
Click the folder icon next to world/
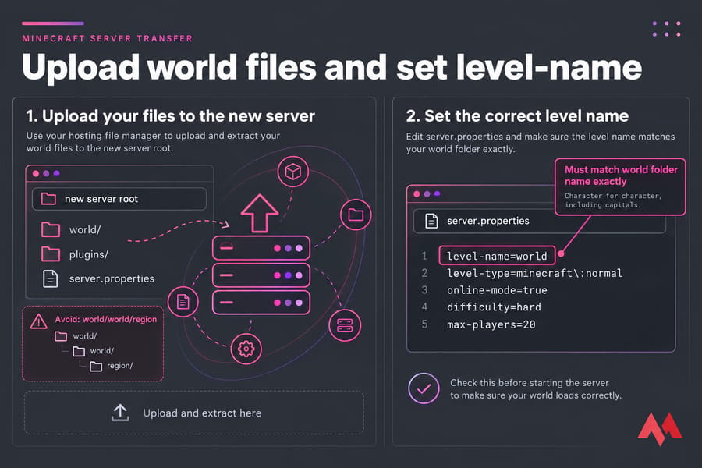click(51, 230)
